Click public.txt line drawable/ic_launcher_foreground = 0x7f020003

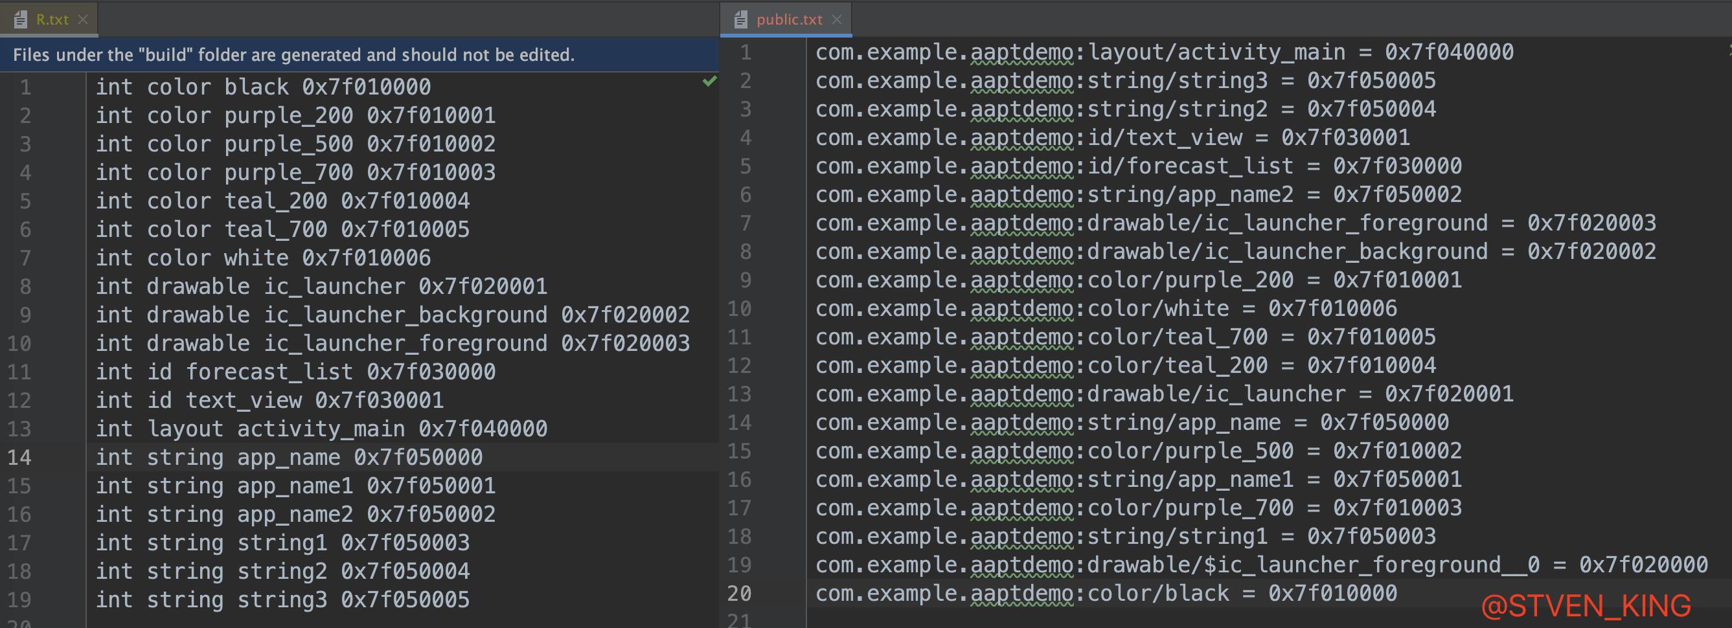[1236, 223]
